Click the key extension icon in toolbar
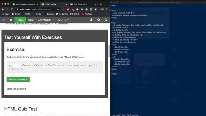206x116 pixels. pos(63,9)
